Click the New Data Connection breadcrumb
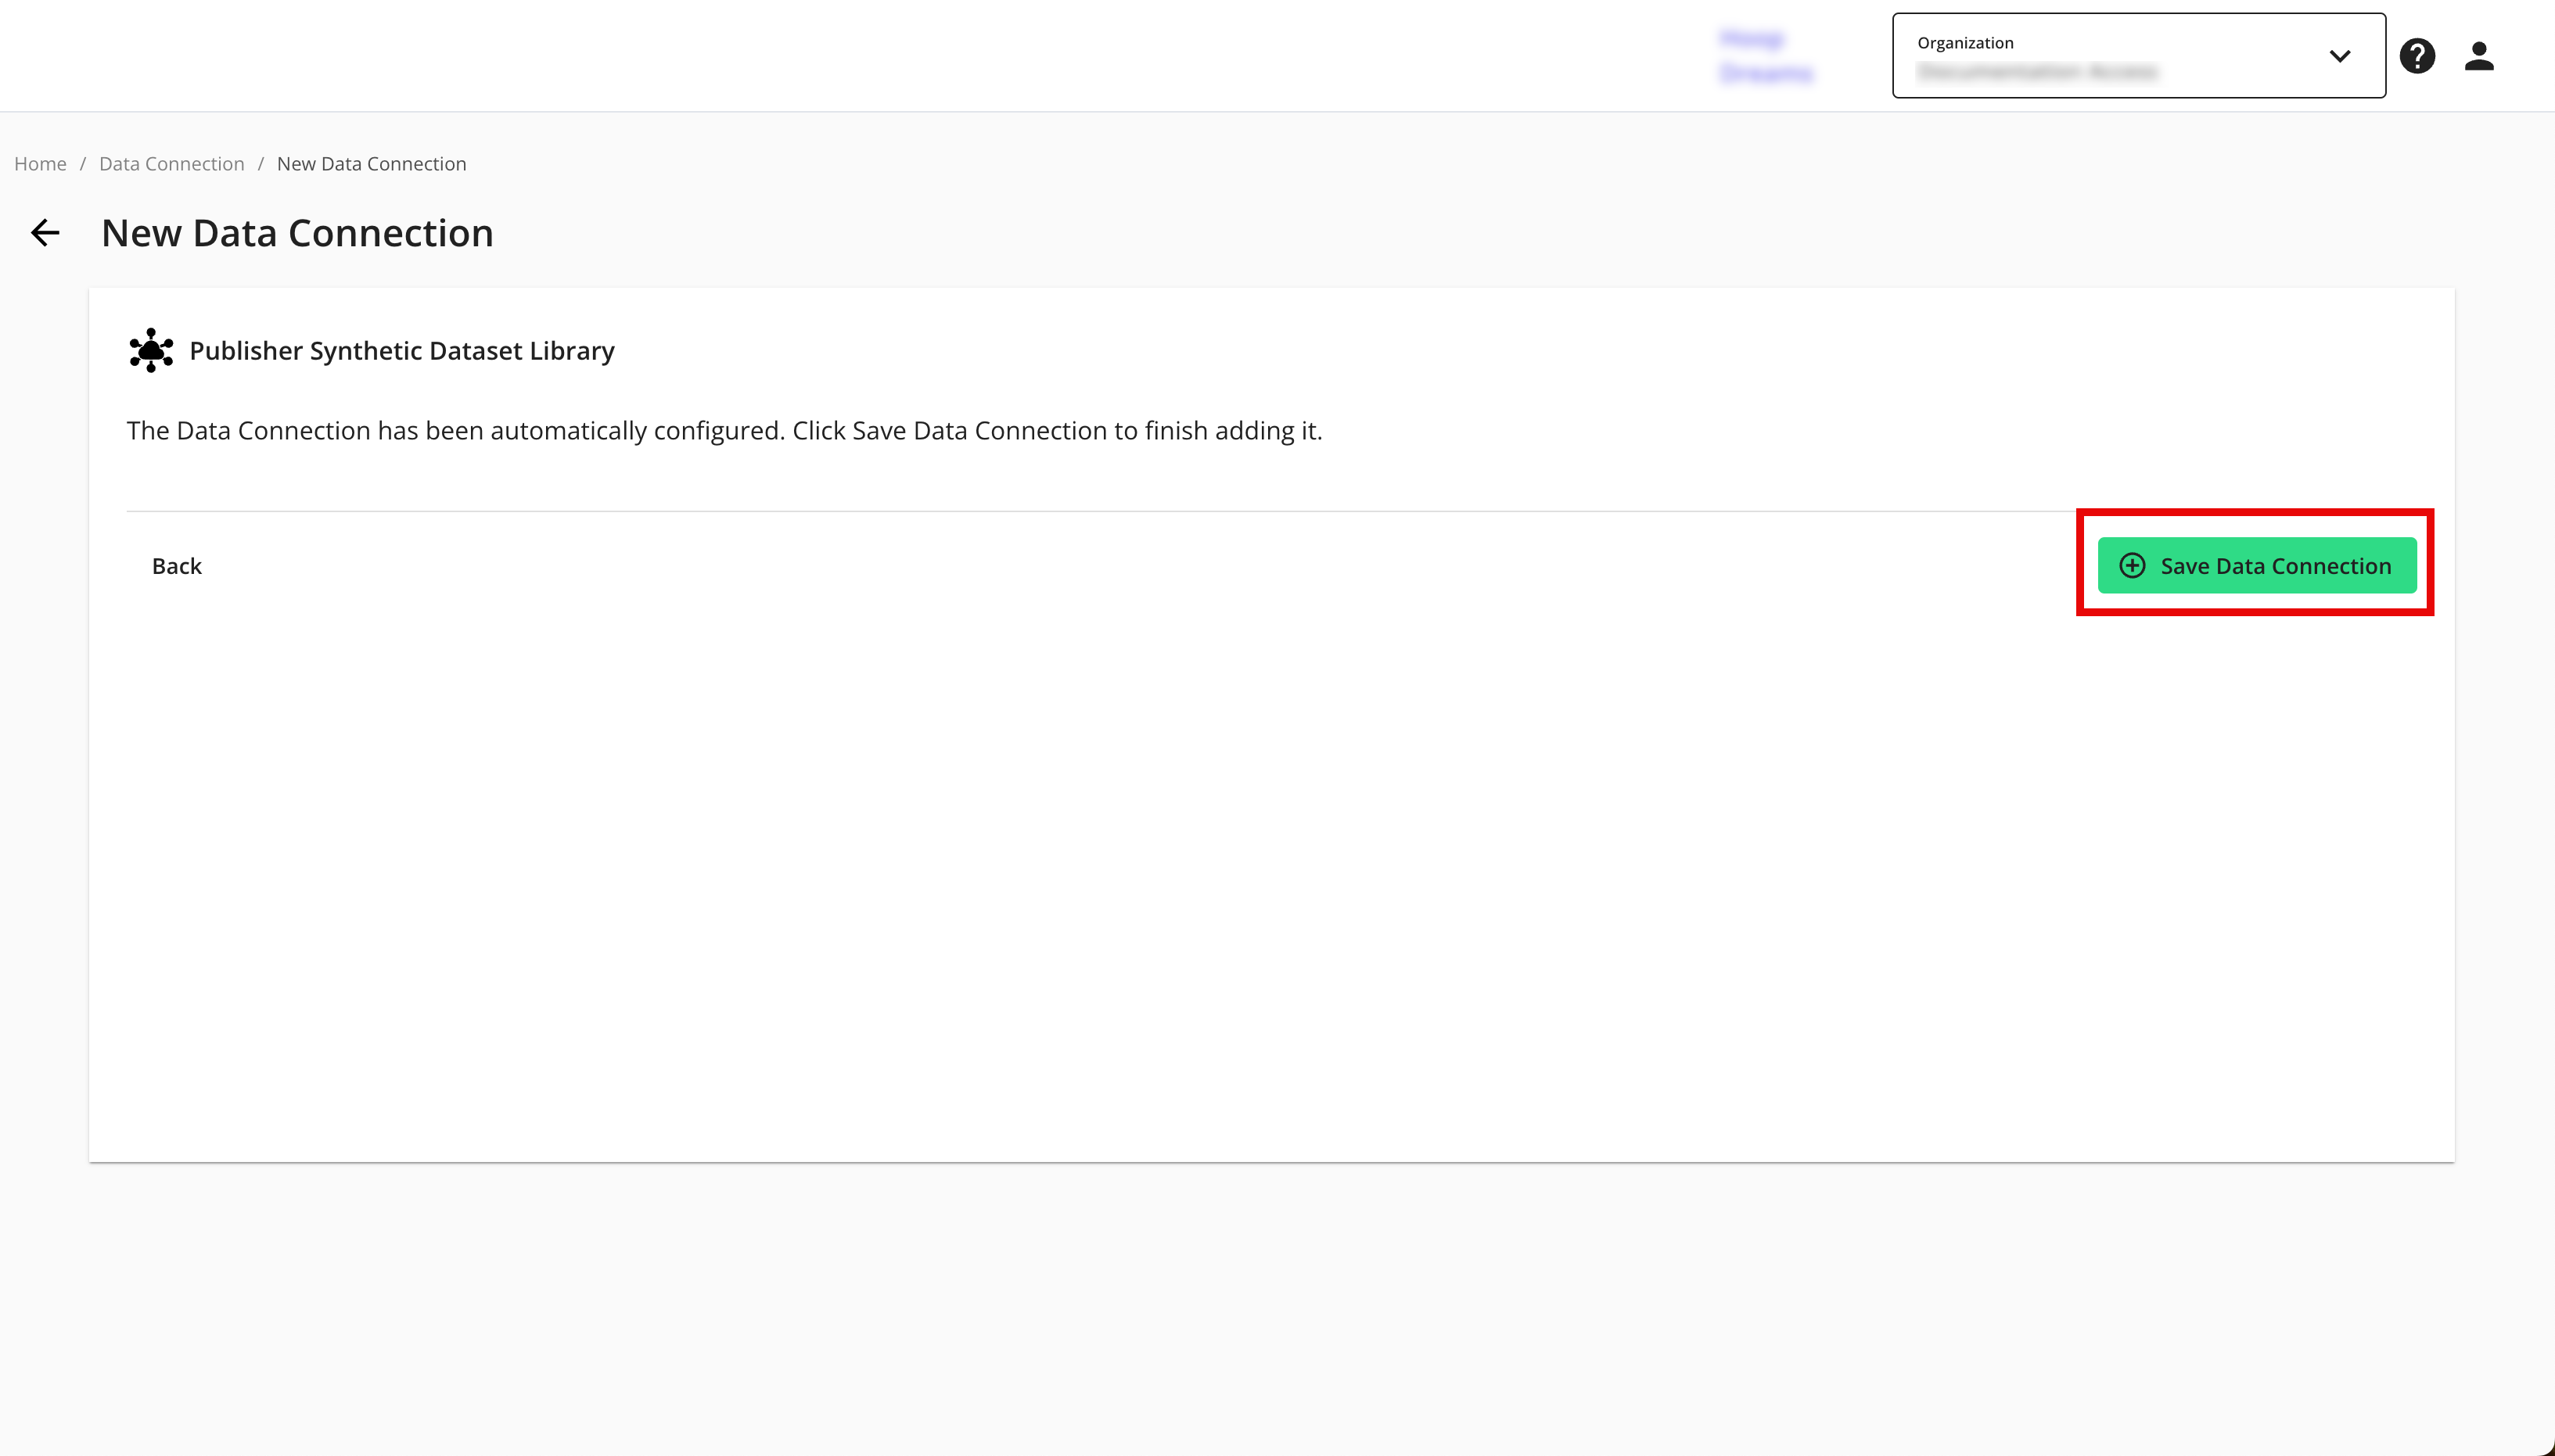 tap(371, 164)
